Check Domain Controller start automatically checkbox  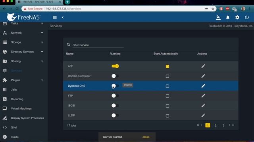tap(167, 76)
